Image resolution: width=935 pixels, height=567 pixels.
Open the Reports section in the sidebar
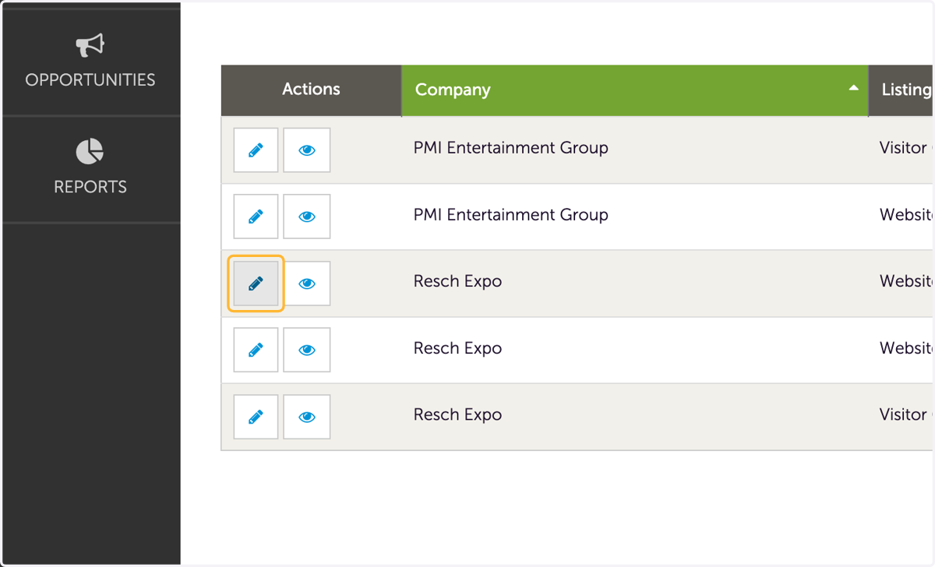tap(90, 168)
